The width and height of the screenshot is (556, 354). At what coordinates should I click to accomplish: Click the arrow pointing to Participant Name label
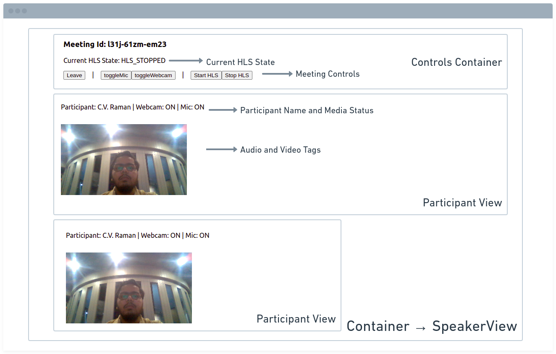[223, 110]
